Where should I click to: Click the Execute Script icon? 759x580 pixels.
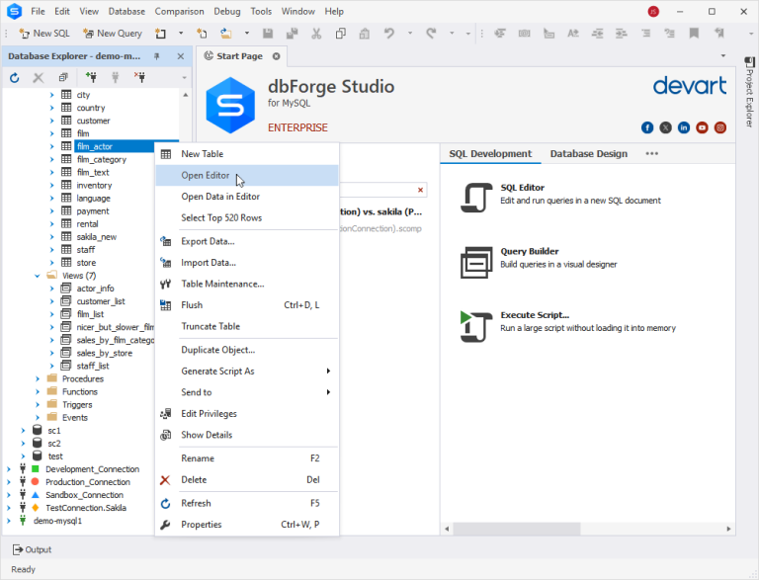click(475, 326)
